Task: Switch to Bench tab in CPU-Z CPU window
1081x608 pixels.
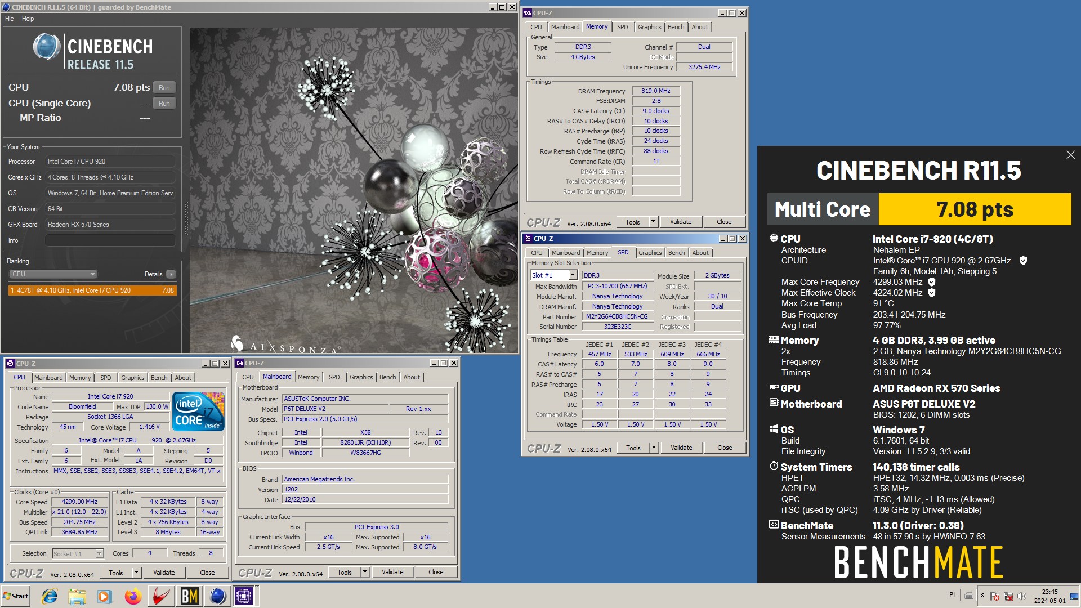Action: point(159,378)
